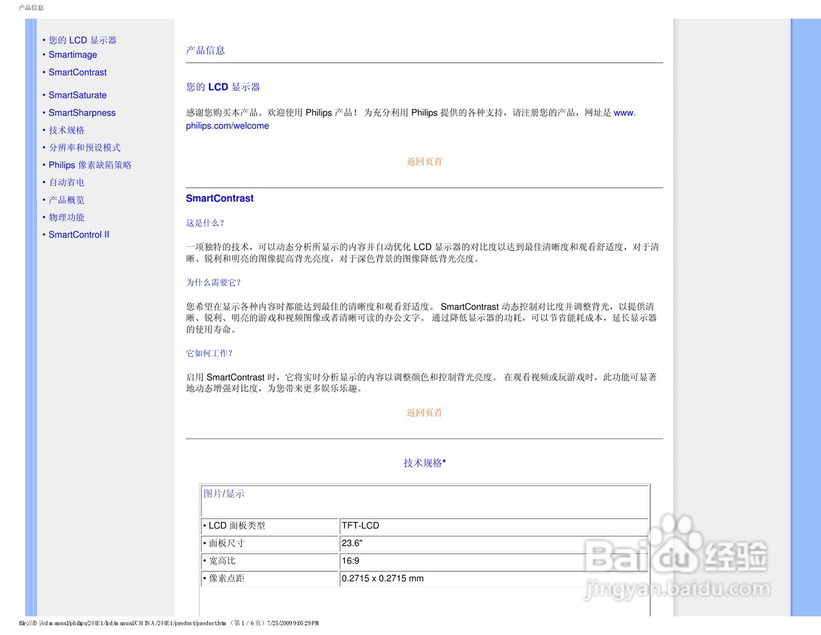Click the bold SmartContrast section heading

point(219,198)
